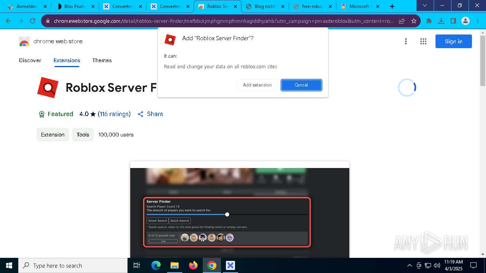
Task: Close the Roblox Server Finder tab
Action: tap(235, 6)
